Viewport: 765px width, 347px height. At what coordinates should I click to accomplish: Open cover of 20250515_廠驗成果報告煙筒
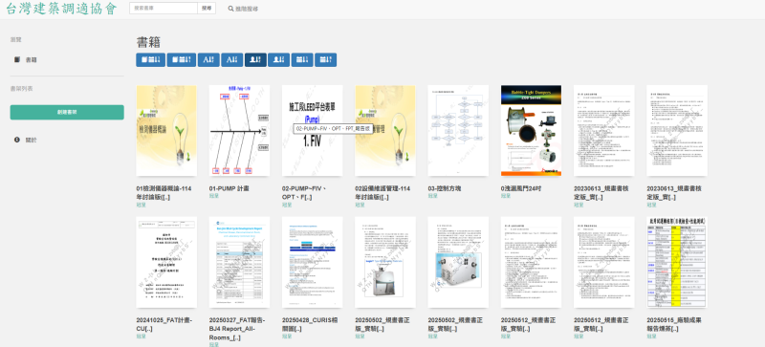click(677, 263)
